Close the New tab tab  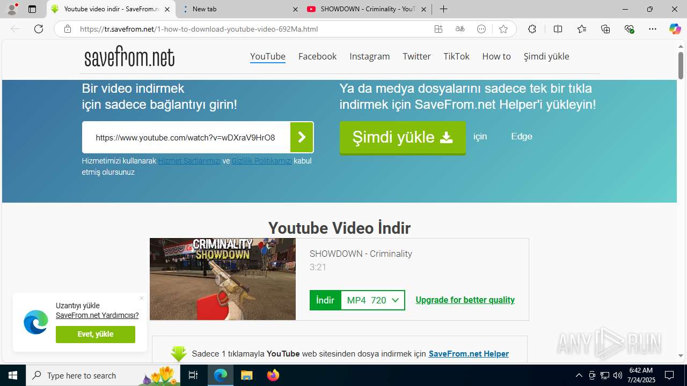[295, 9]
